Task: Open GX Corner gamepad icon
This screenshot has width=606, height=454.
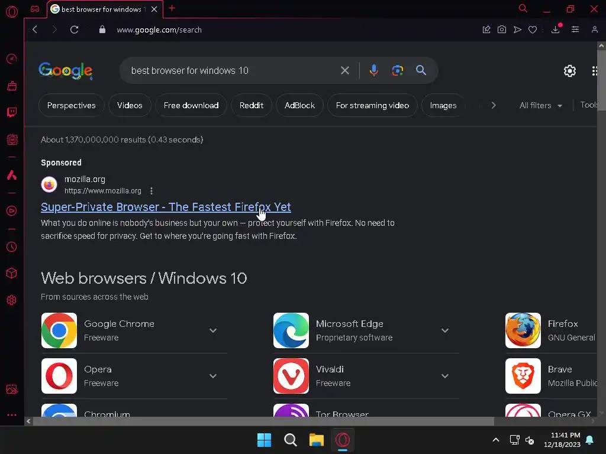Action: 35,9
